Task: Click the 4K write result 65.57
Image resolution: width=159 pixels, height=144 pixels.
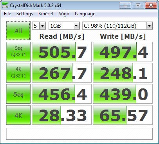Action: tap(123, 115)
